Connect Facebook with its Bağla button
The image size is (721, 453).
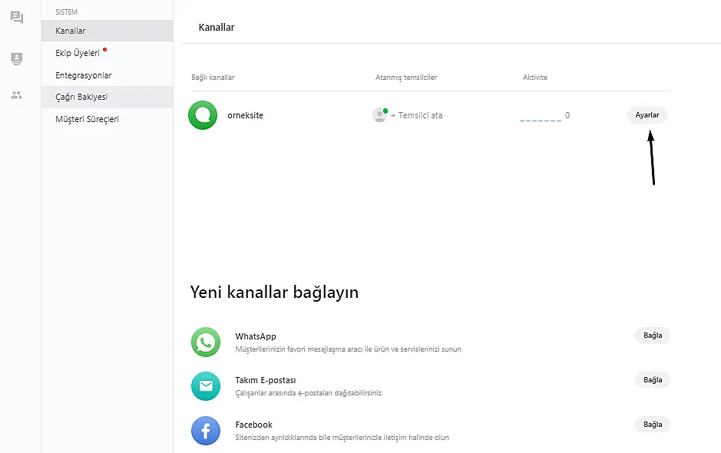(x=652, y=425)
